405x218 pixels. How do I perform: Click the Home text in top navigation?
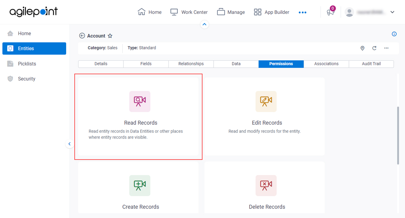pyautogui.click(x=155, y=12)
